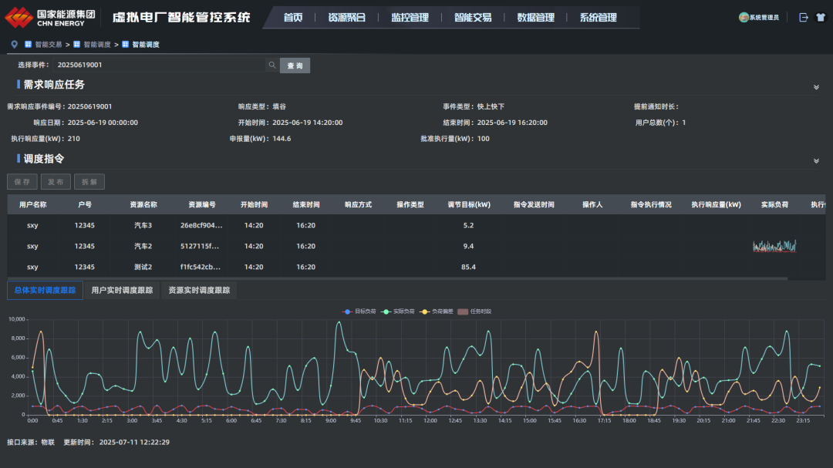Click the 查询 button
The height and width of the screenshot is (468, 833).
[x=295, y=66]
